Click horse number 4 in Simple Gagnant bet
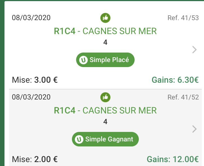The width and height of the screenshot is (204, 166). pos(105,122)
